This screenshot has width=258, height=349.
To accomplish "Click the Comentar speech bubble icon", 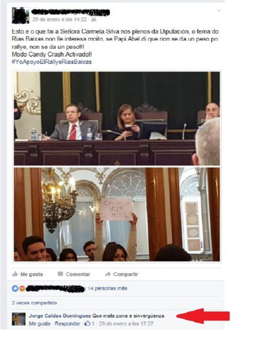I will click(60, 274).
